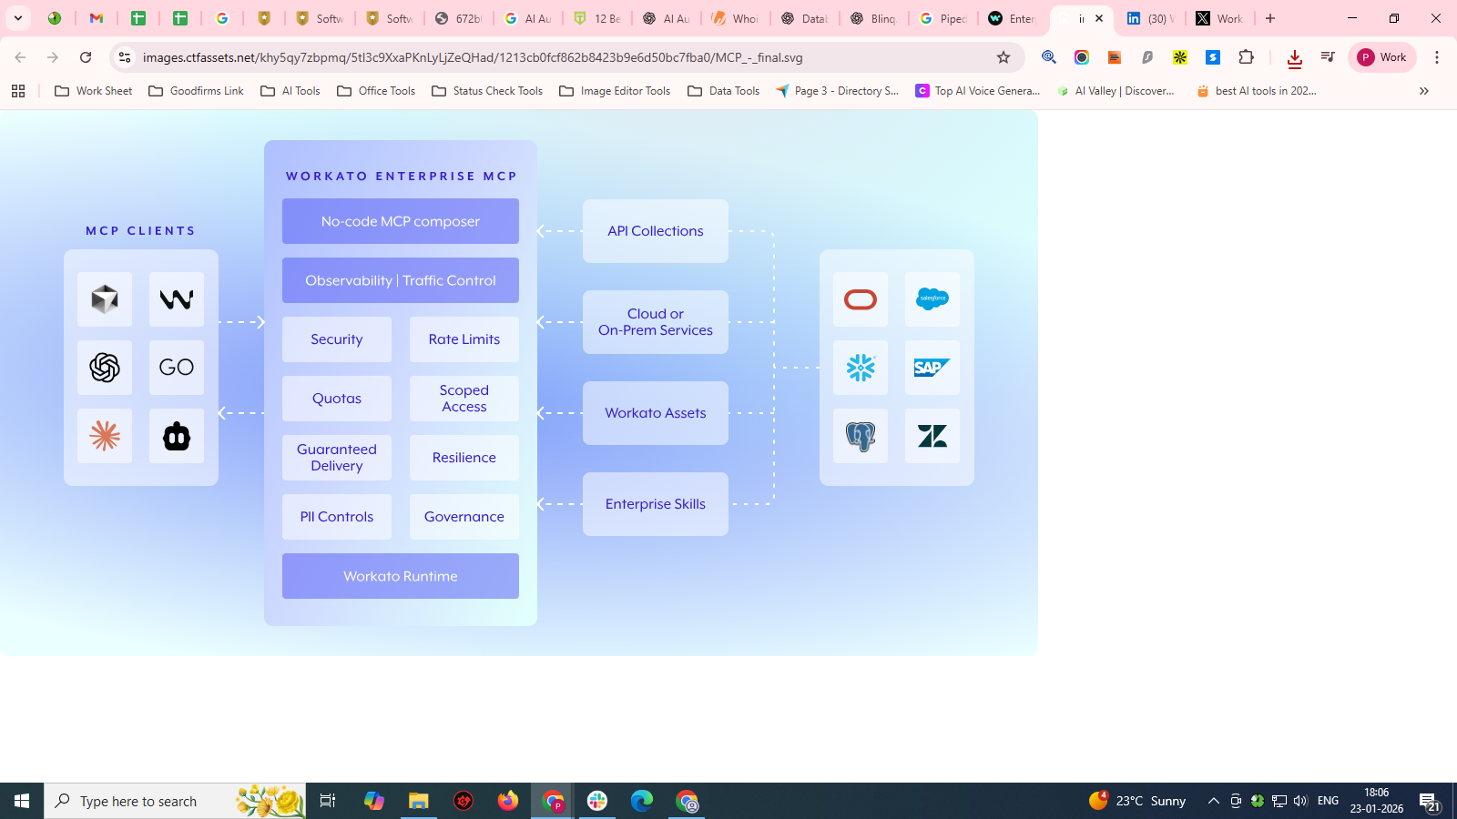Viewport: 1457px width, 819px height.
Task: Reload the current page
Action: tap(86, 57)
